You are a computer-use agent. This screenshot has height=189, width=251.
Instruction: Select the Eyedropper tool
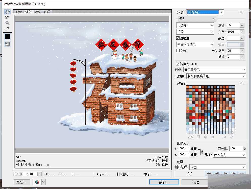click(7, 28)
